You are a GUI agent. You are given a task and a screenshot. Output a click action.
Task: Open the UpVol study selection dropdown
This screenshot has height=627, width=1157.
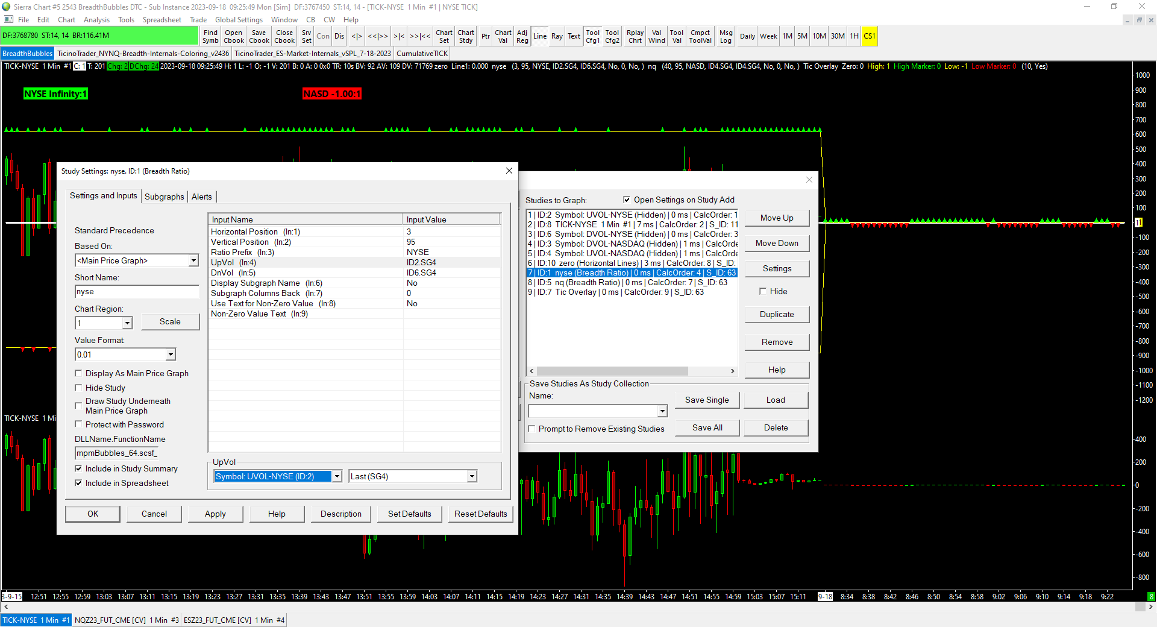tap(337, 476)
